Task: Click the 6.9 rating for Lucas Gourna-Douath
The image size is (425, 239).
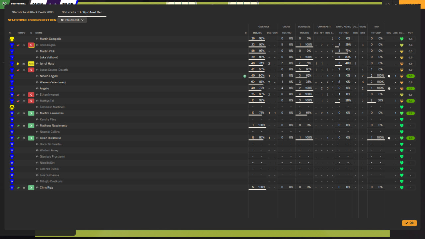Action: click(411, 70)
